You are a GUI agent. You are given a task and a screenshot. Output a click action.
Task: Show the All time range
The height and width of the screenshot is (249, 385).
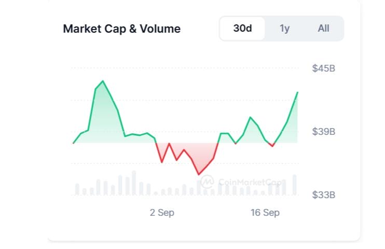pyautogui.click(x=323, y=29)
